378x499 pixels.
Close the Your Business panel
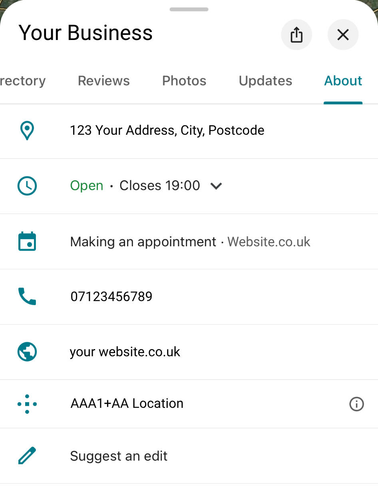coord(343,35)
